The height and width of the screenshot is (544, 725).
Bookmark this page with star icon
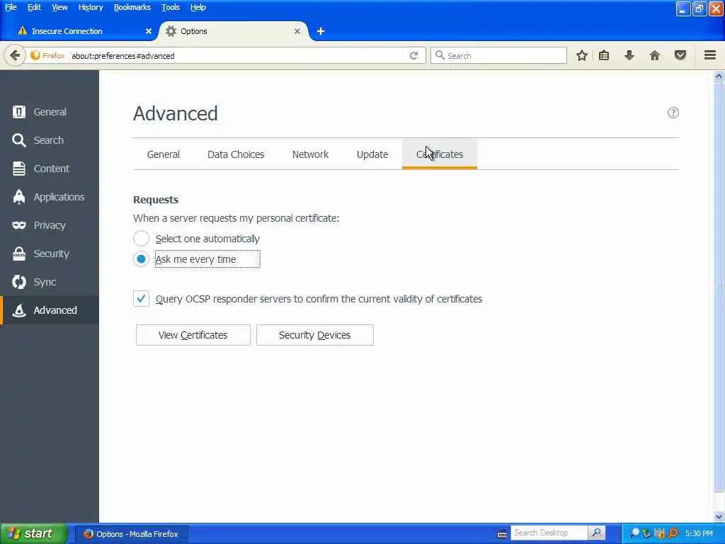[x=582, y=55]
